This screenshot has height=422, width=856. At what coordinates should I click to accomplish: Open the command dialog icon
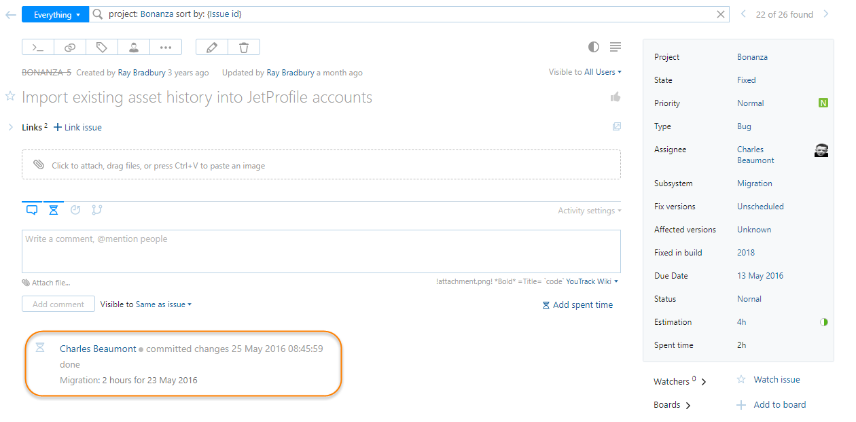[x=37, y=47]
